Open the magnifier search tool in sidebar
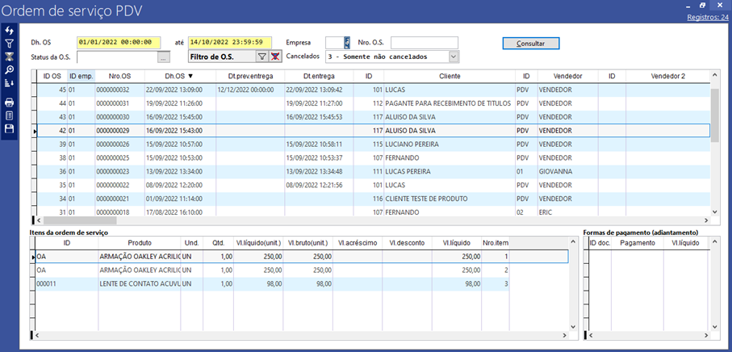The image size is (732, 352). pyautogui.click(x=9, y=70)
